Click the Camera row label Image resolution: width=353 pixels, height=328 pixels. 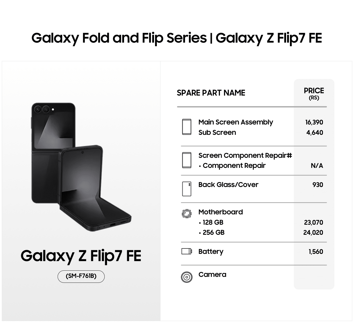coord(212,275)
